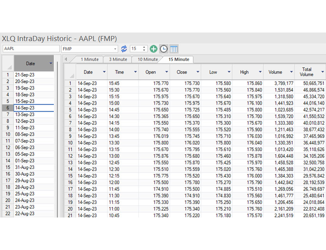Click the interval spinner arrows next to 15
Screen dimensions: 326x250
coord(144,49)
